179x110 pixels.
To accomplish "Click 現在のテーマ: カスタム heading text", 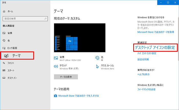I will click(x=67, y=19).
